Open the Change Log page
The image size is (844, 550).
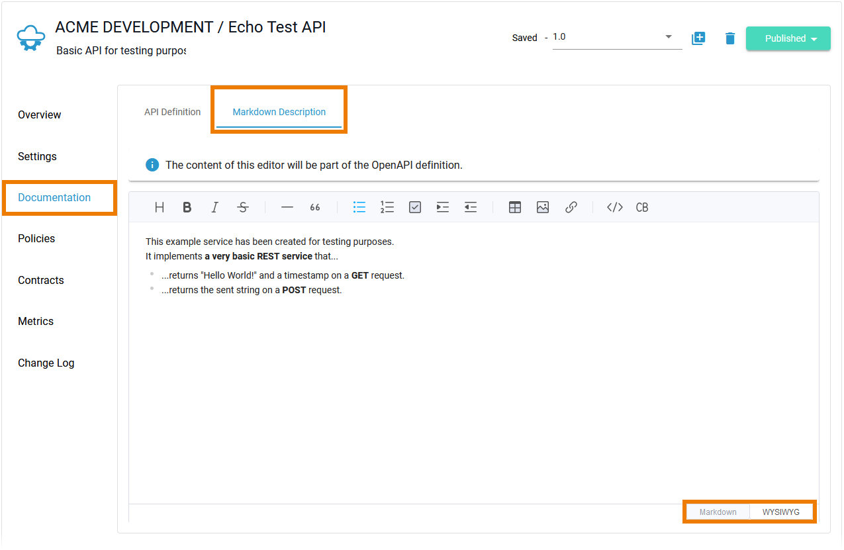point(46,363)
